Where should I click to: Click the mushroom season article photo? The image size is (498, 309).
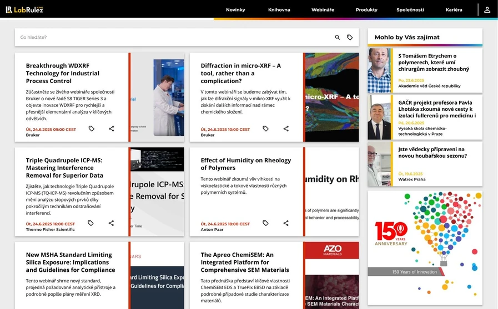point(379,164)
